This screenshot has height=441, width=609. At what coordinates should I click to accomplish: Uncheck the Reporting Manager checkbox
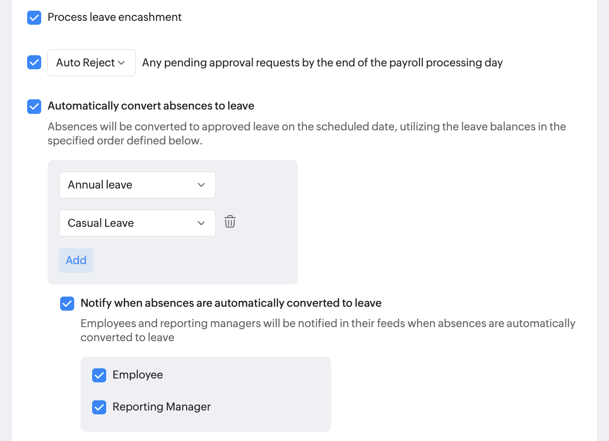(x=99, y=408)
